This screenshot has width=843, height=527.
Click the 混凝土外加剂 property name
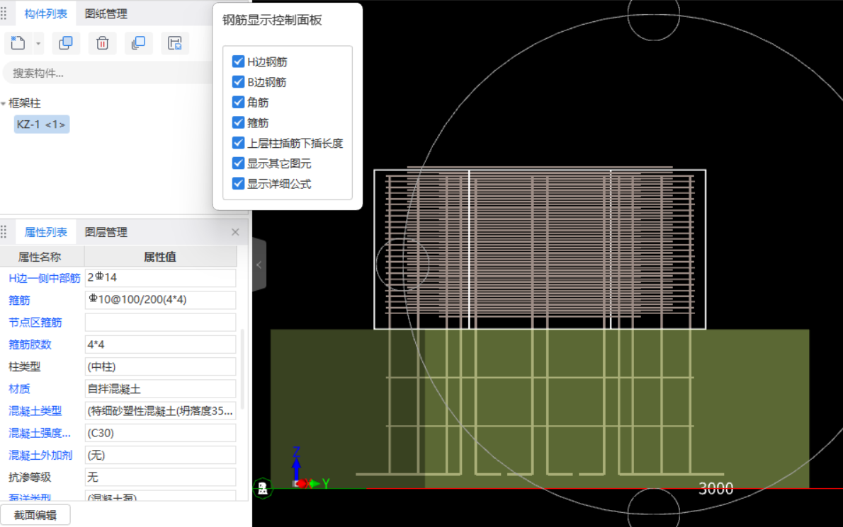click(x=41, y=455)
